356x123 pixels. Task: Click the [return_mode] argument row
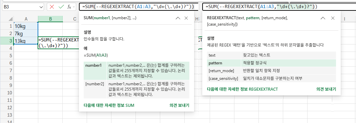click(272, 71)
